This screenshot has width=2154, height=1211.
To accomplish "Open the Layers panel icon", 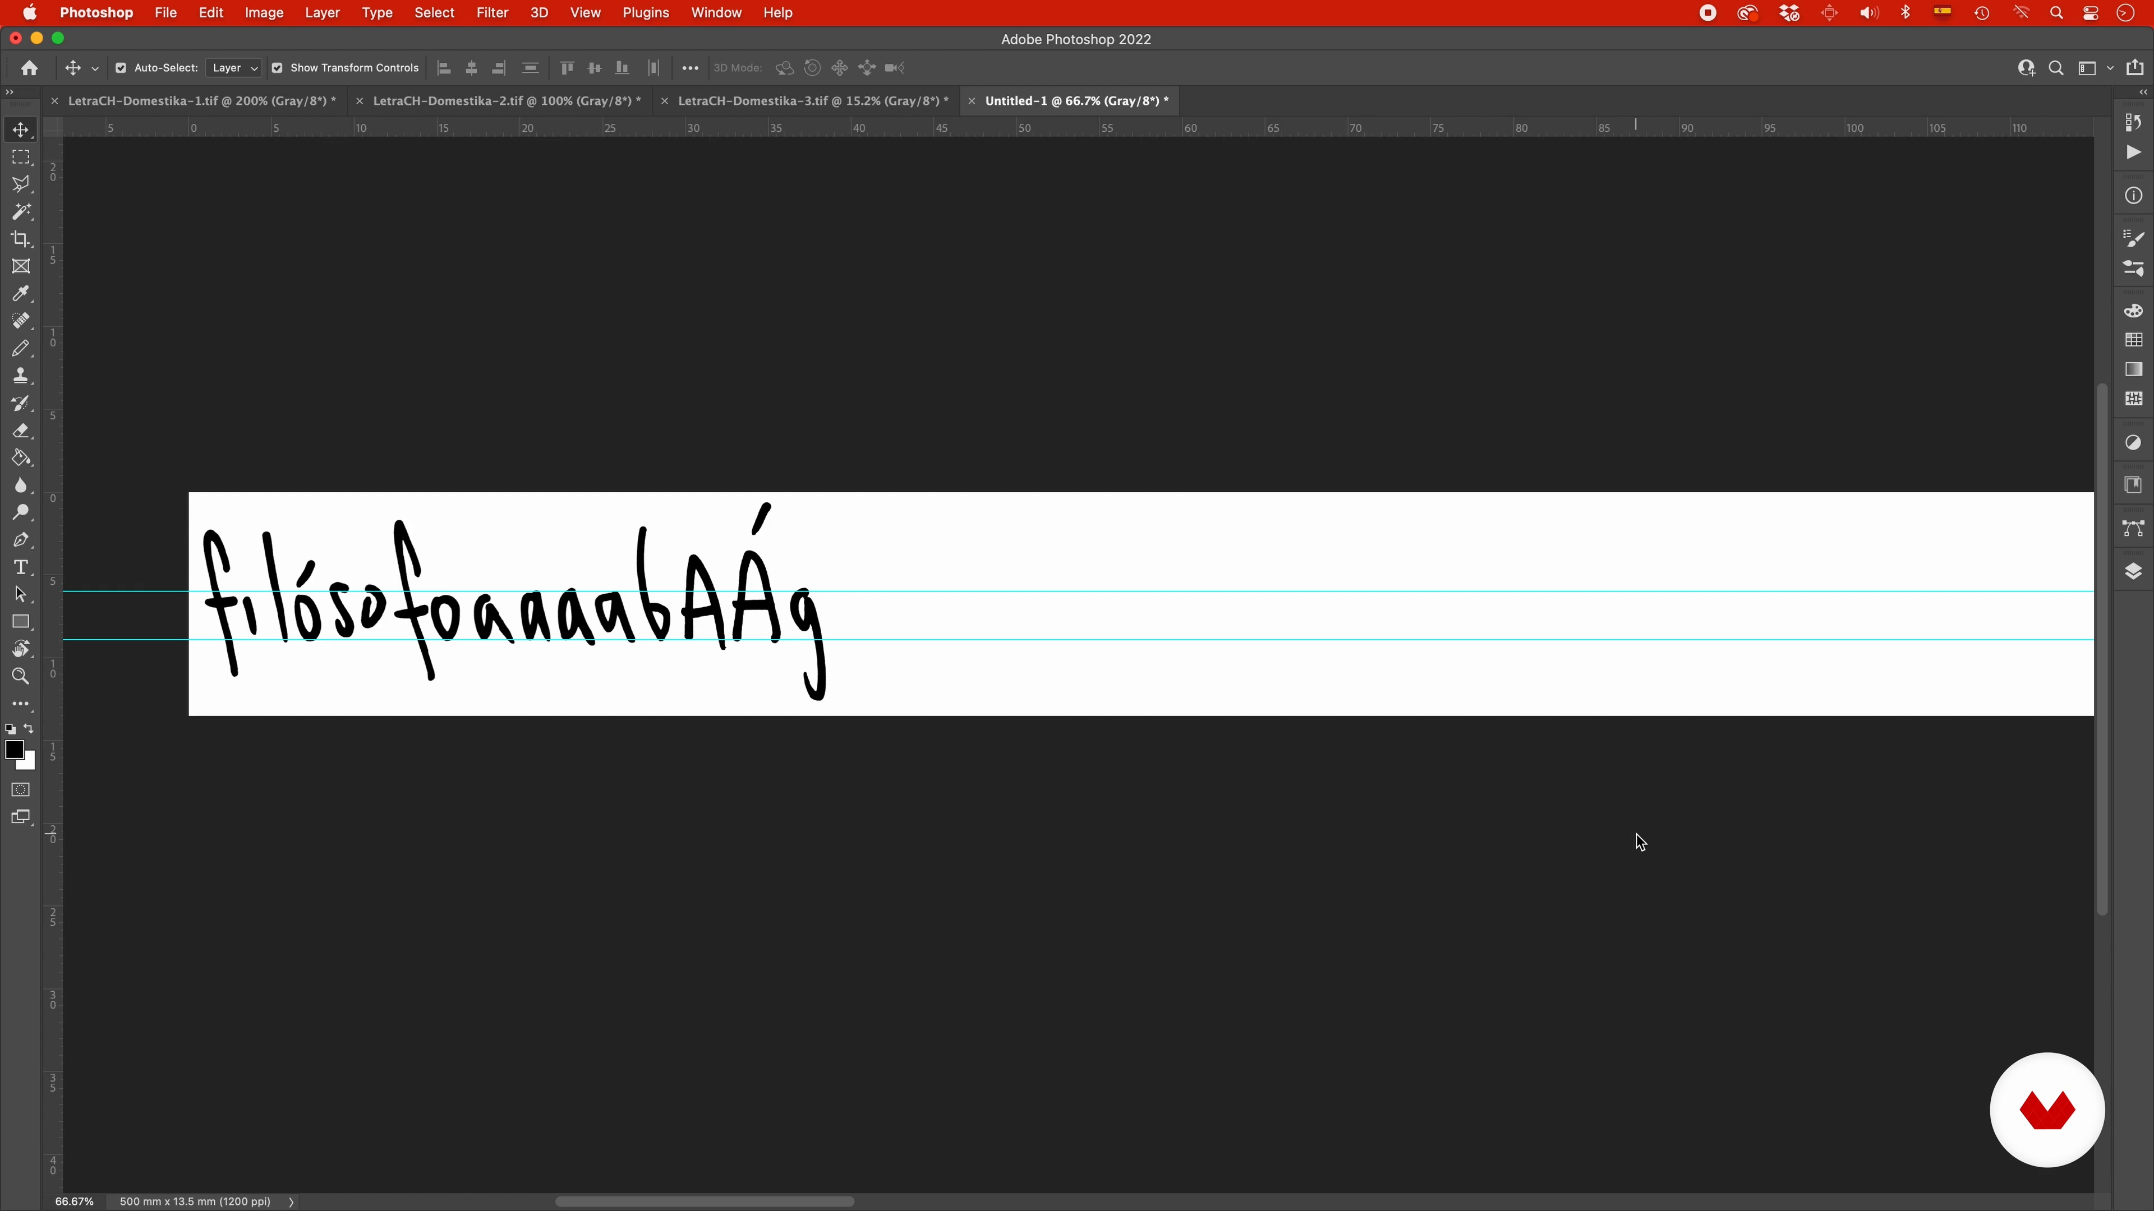I will 2133,572.
